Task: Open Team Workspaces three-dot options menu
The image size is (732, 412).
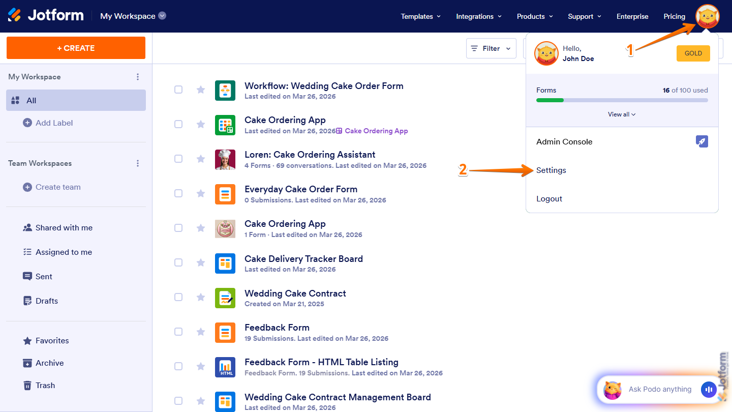Action: coord(138,163)
